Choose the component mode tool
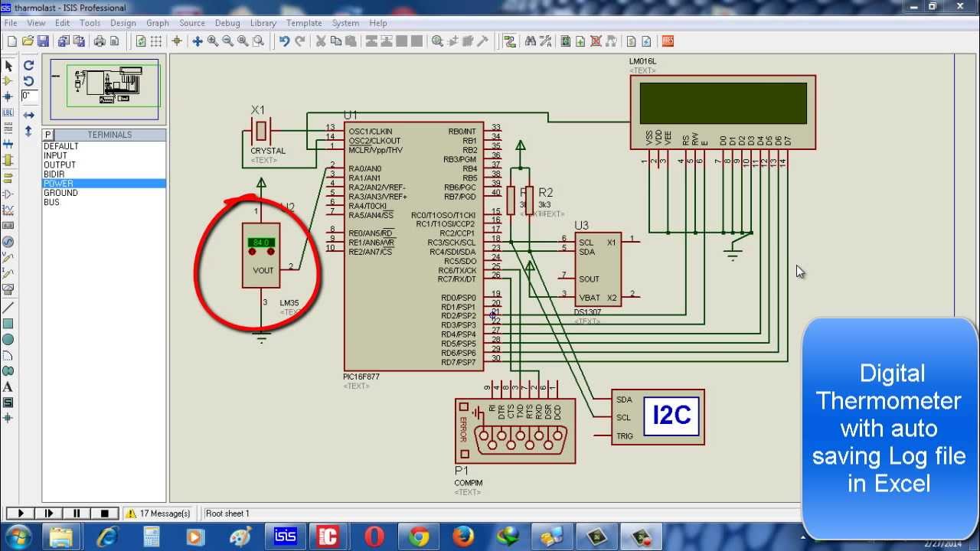The height and width of the screenshot is (551, 980). click(9, 81)
